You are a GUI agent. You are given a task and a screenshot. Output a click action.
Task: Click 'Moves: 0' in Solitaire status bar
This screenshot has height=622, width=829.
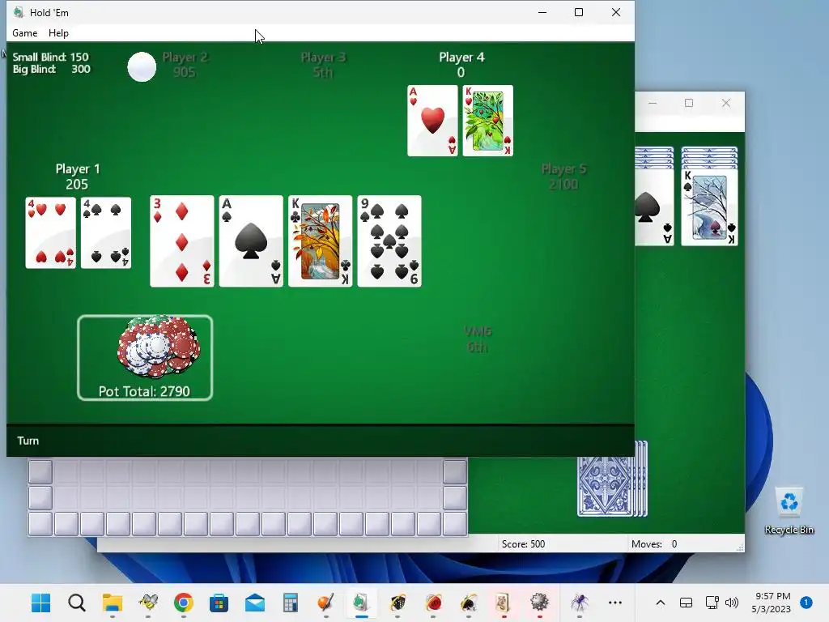(654, 543)
